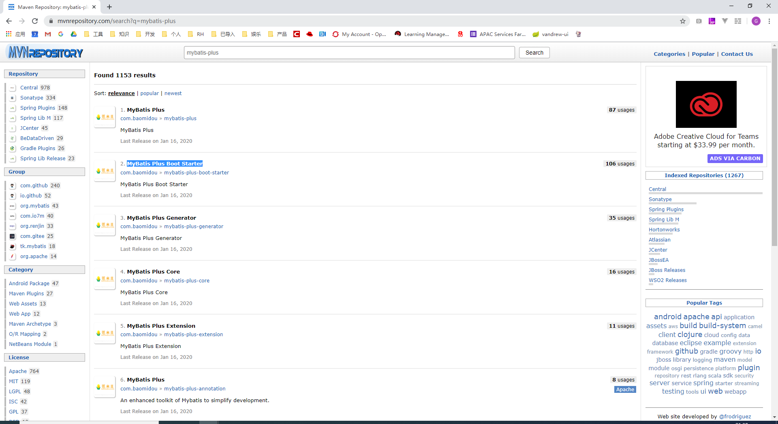
Task: Open the blue '7' bookmark icon
Action: point(35,34)
